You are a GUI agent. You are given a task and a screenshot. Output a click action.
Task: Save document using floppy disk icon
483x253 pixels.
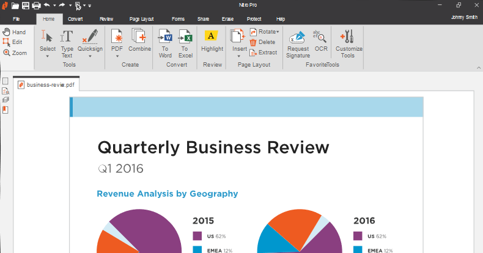tap(26, 5)
